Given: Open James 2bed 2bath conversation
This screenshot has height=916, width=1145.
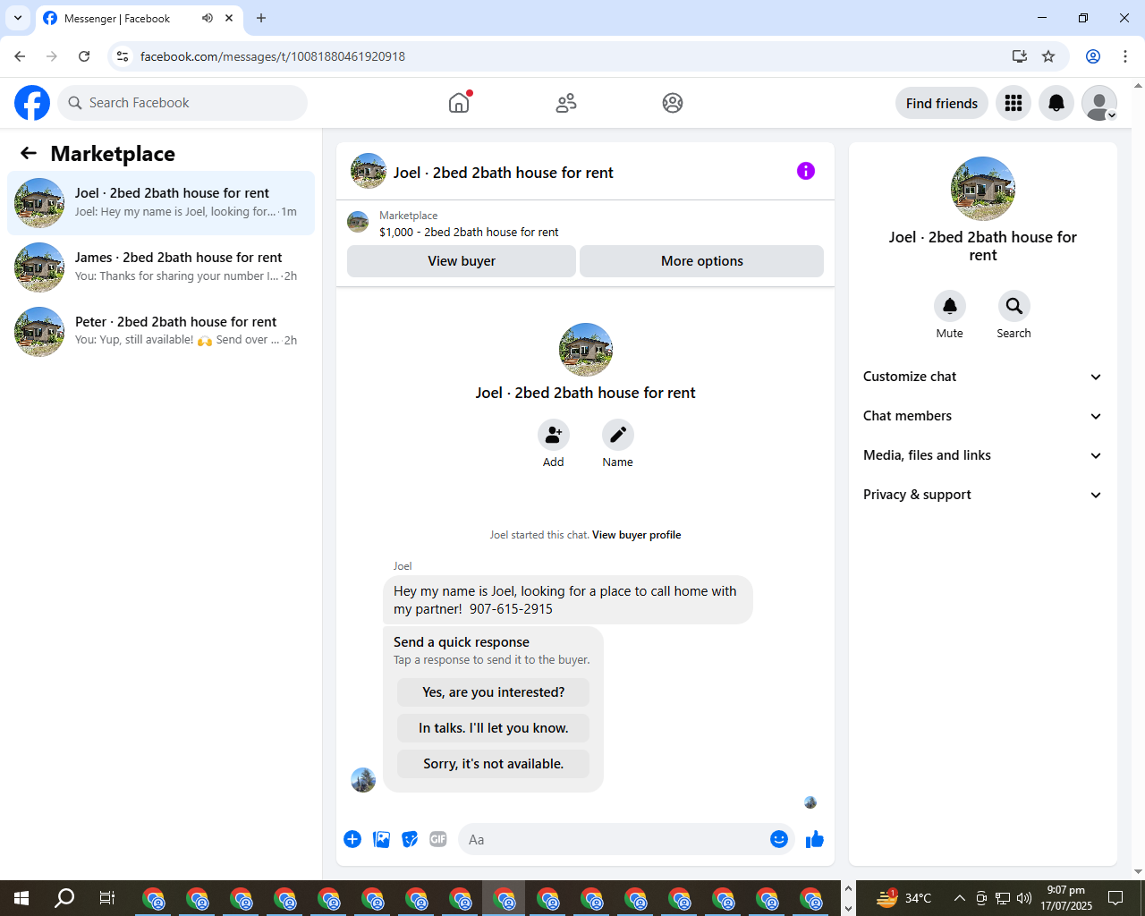Looking at the screenshot, I should 161,267.
